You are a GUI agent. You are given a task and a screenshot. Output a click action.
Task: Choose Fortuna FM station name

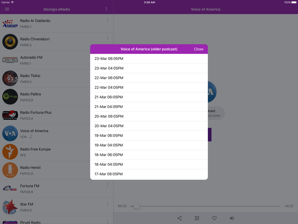(30, 186)
